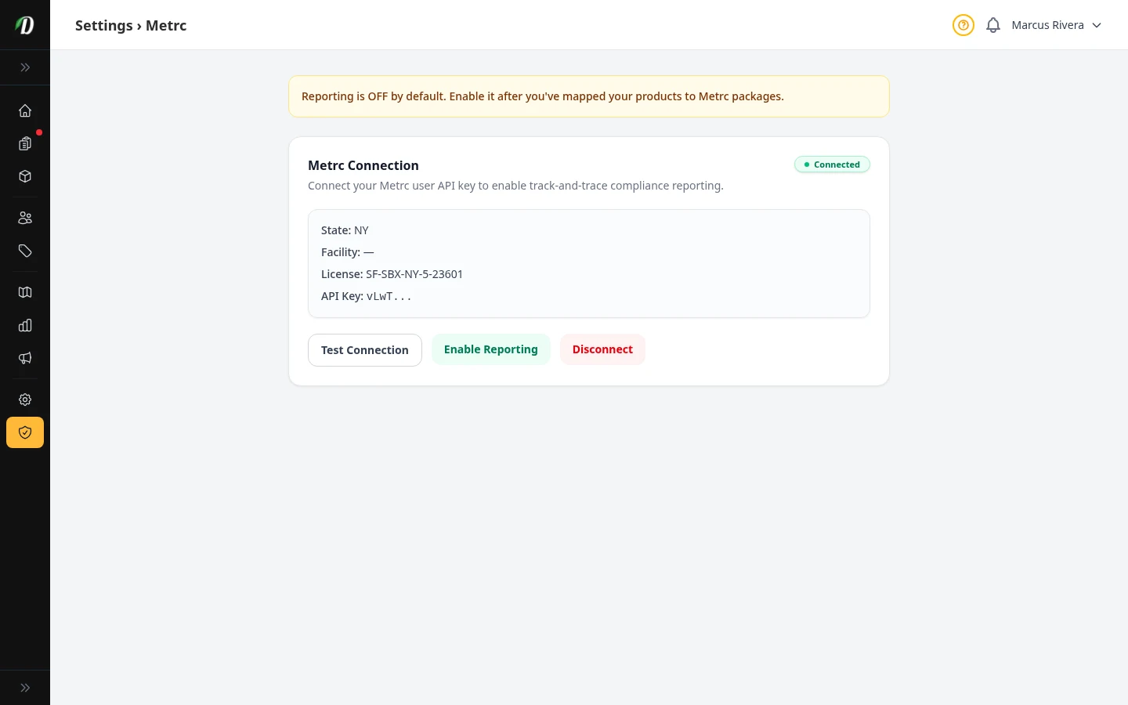This screenshot has height=705, width=1128.
Task: Open the bar chart reports icon
Action: pyautogui.click(x=25, y=325)
